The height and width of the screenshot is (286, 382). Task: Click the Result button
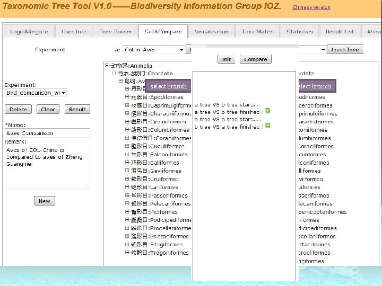[77, 109]
